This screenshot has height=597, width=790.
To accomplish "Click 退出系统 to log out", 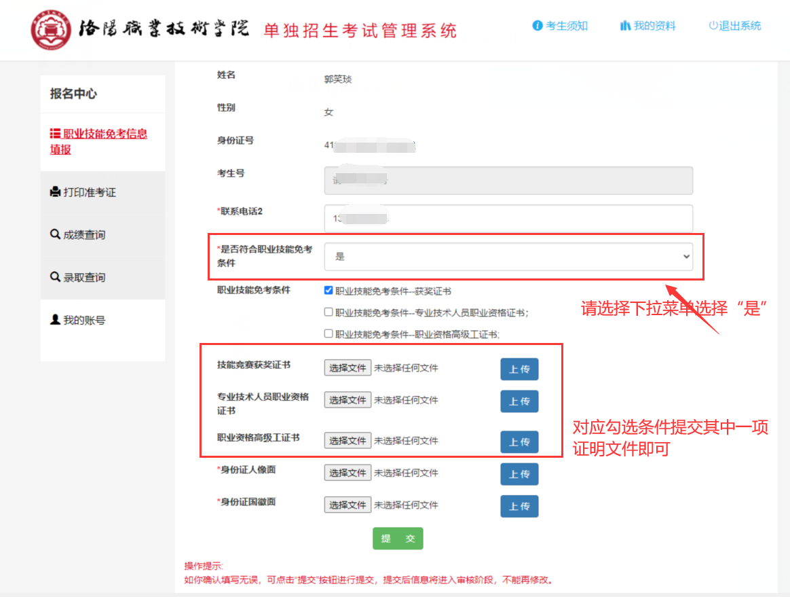I will (734, 26).
